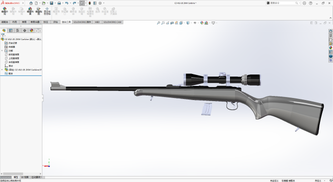Screen dimensions: 333x182
Task: Click the search commands input field
Action: 282,3
